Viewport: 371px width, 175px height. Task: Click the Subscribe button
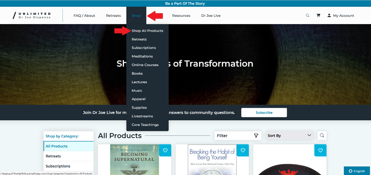point(264,112)
